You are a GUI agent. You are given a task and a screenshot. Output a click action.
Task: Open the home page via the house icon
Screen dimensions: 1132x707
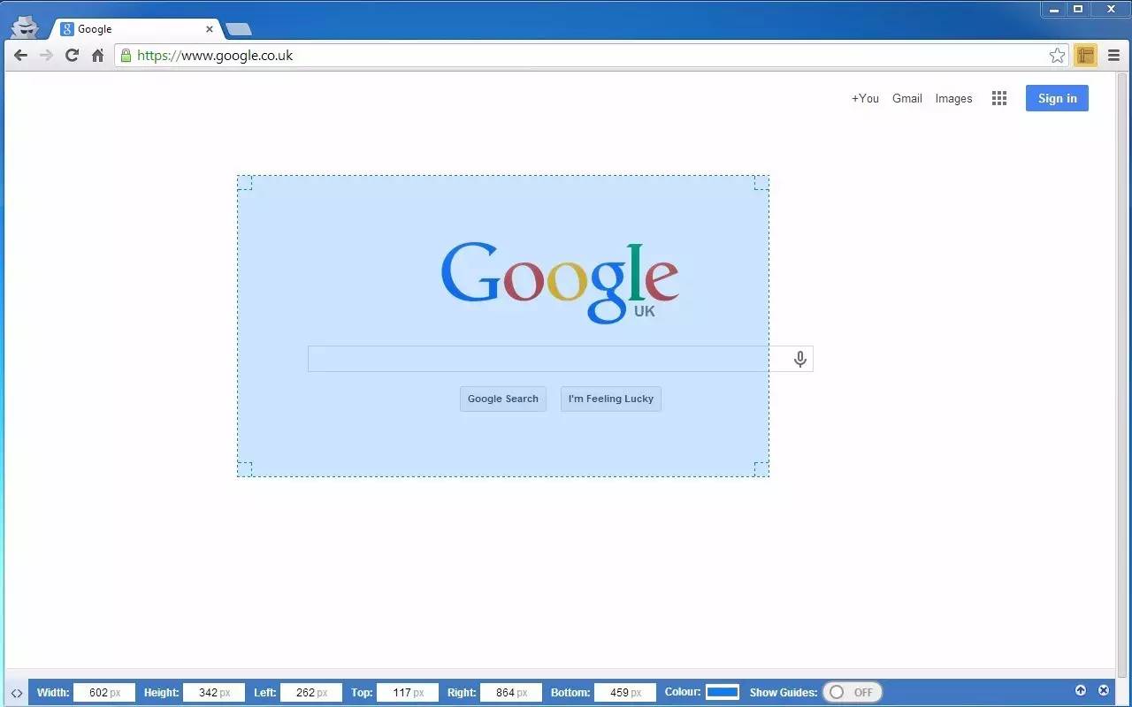(98, 55)
